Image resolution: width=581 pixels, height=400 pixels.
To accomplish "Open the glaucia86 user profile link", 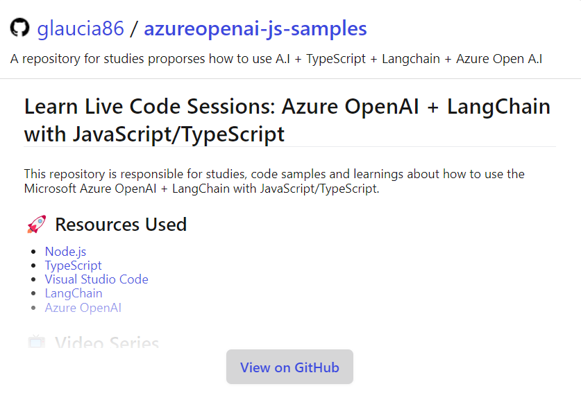I will (81, 28).
